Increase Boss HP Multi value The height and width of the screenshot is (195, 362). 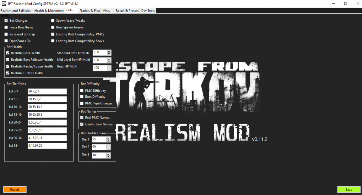pyautogui.click(x=109, y=67)
